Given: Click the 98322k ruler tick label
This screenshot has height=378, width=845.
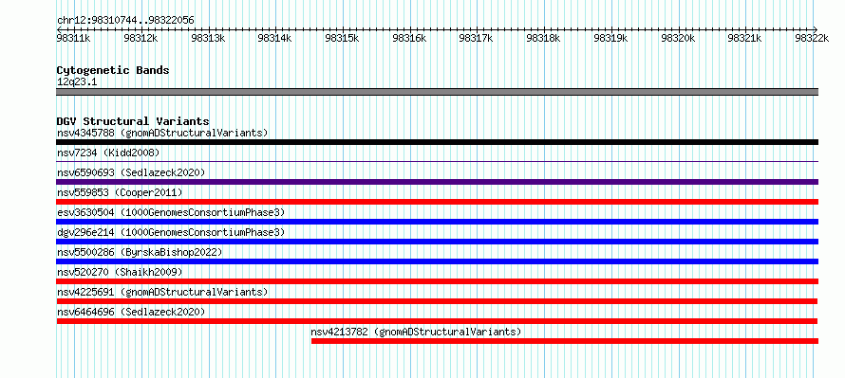Looking at the screenshot, I should 812,38.
